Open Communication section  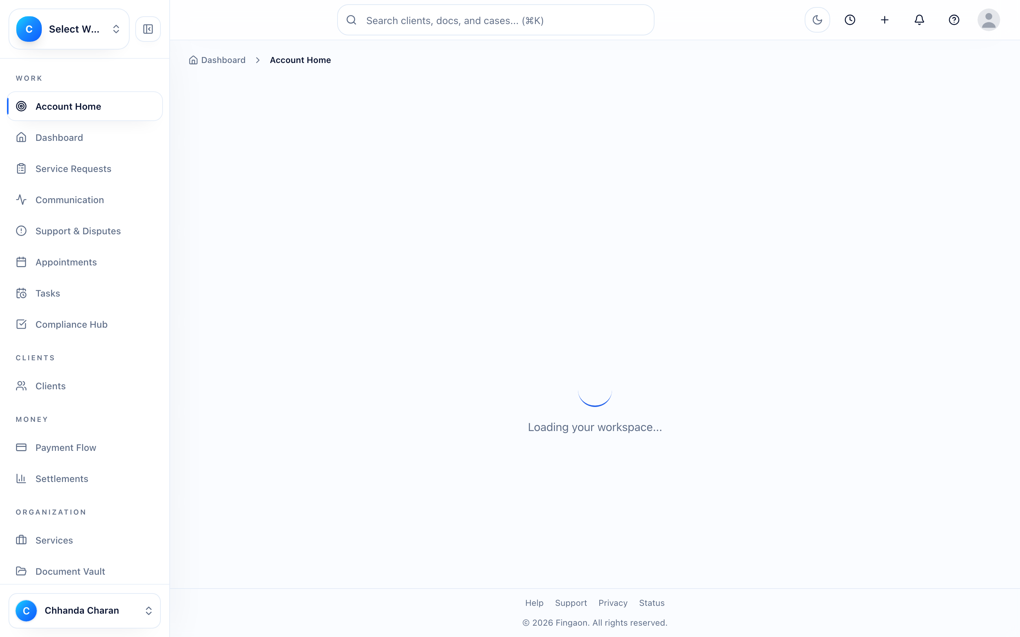[x=85, y=200]
